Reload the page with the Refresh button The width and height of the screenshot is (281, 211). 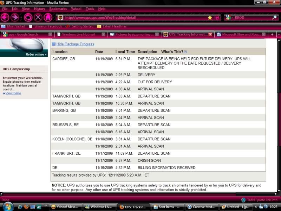point(28,17)
